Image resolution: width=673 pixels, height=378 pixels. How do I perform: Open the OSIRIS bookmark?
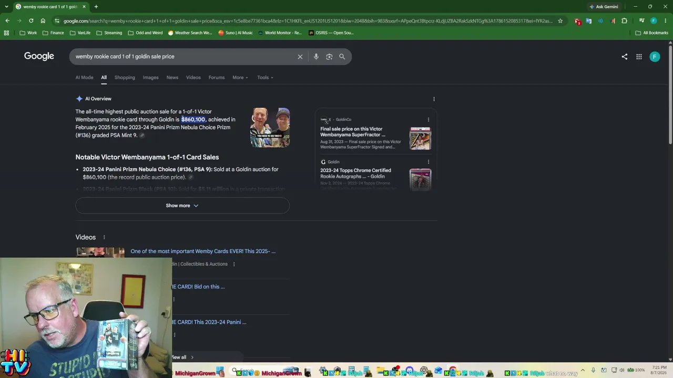coord(331,33)
